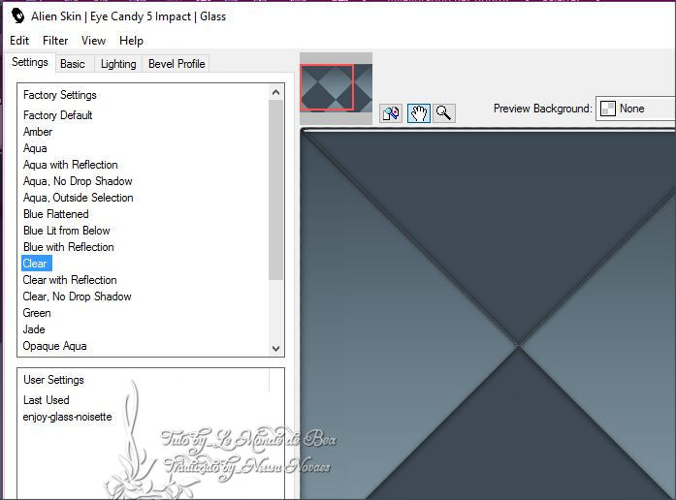Select Blue with Reflection preset
This screenshot has width=676, height=500.
pos(69,247)
